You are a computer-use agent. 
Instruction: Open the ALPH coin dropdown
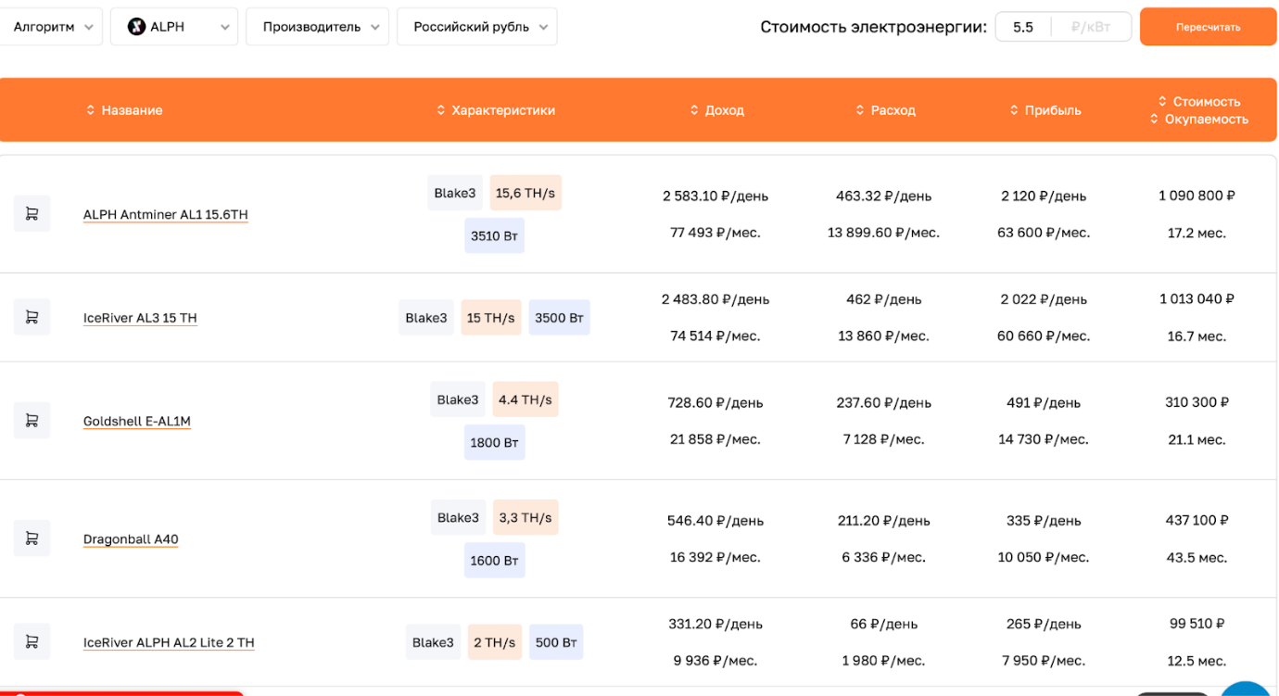click(174, 27)
